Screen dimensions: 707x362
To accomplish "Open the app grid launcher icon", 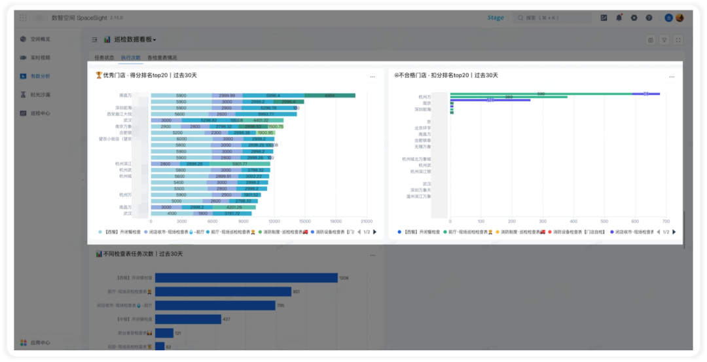I will (x=23, y=18).
